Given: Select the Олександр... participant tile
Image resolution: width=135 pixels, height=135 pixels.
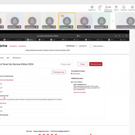Looking at the screenshot, I should coord(102,21).
